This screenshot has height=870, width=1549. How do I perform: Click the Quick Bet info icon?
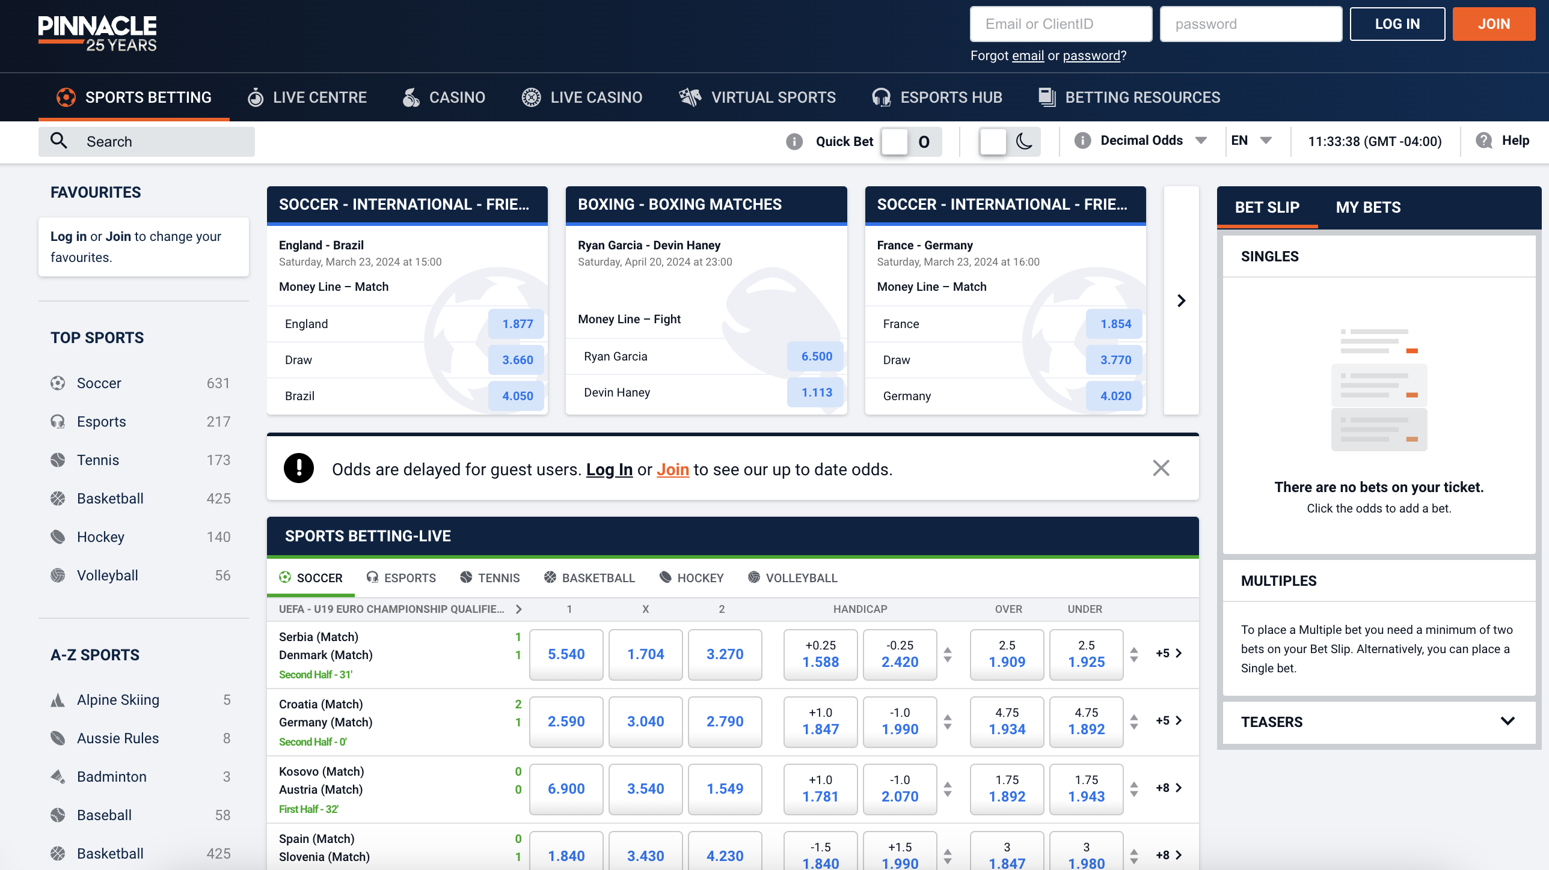pos(794,141)
